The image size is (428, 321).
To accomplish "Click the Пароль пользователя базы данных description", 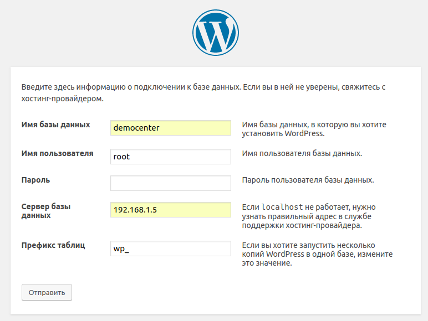I will (308, 180).
